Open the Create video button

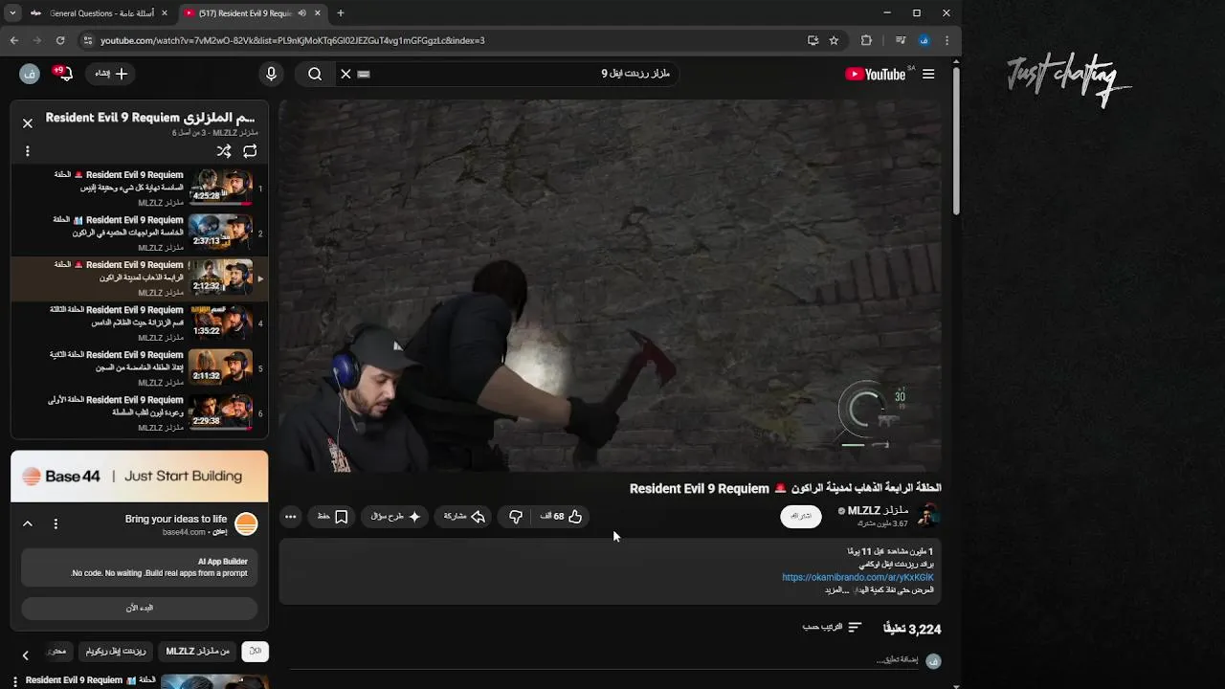point(111,74)
